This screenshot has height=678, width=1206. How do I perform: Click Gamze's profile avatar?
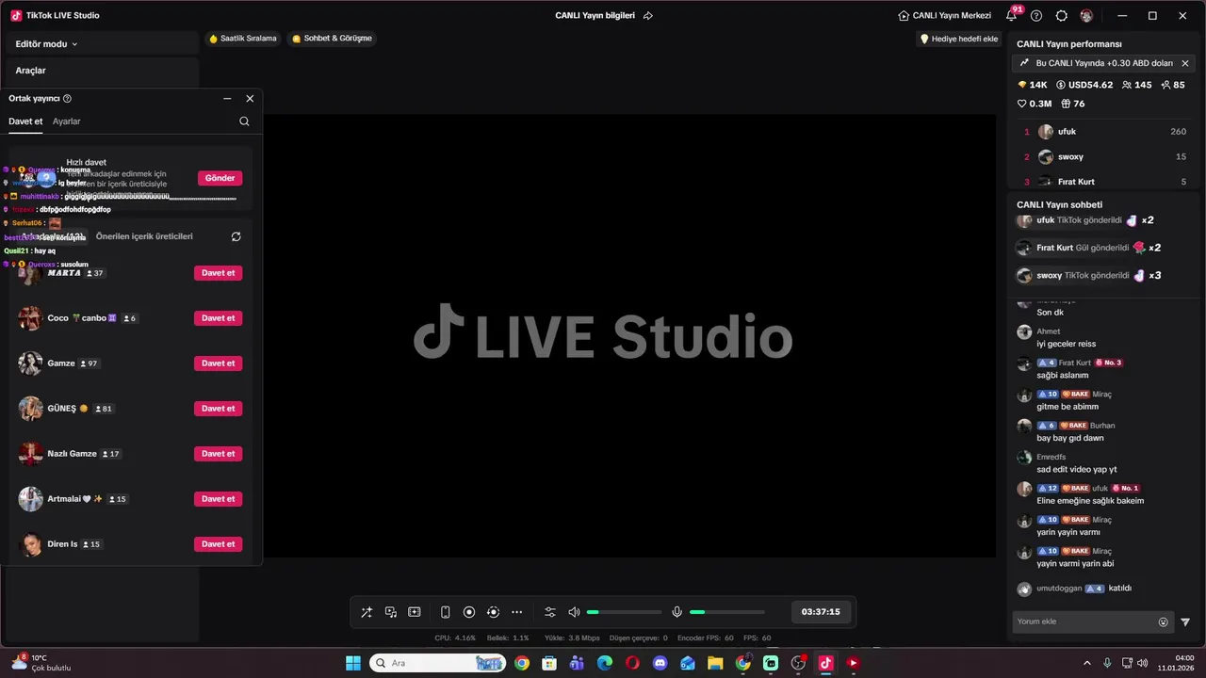[31, 363]
